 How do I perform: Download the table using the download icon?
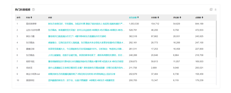click(216, 9)
